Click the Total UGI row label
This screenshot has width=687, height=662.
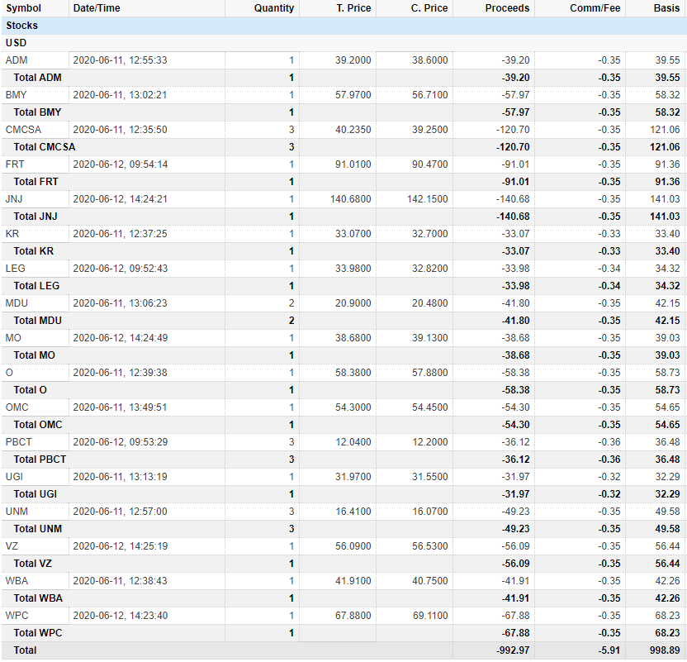pyautogui.click(x=35, y=494)
